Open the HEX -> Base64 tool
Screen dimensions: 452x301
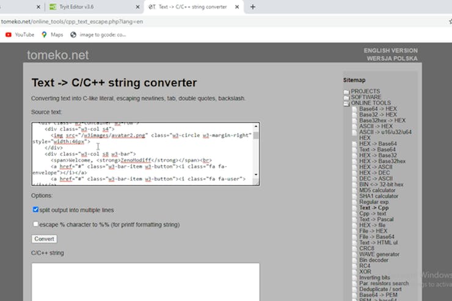pos(378,143)
